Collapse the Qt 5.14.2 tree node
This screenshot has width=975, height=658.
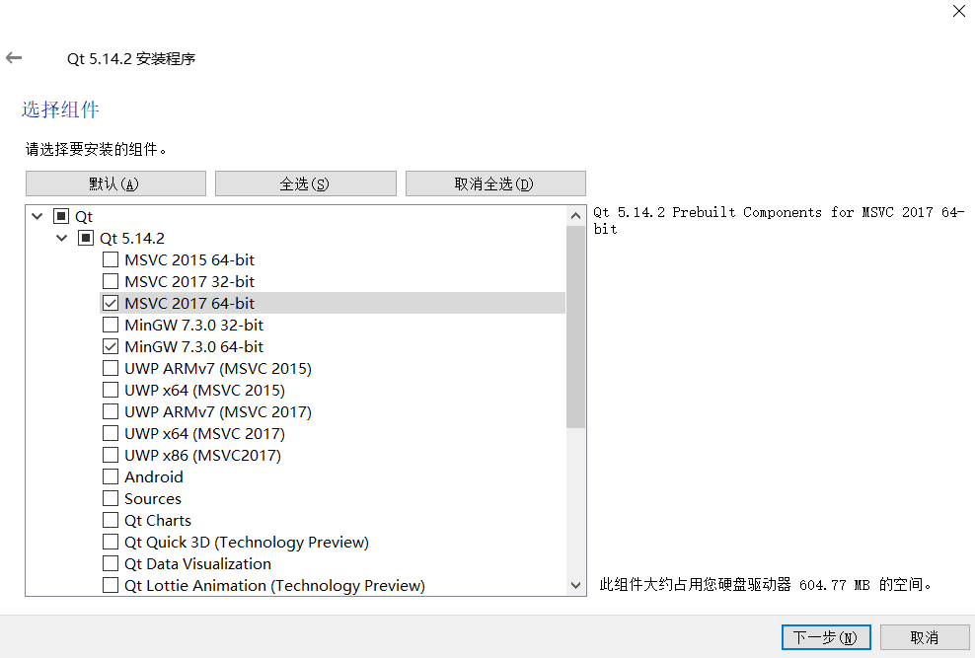61,238
